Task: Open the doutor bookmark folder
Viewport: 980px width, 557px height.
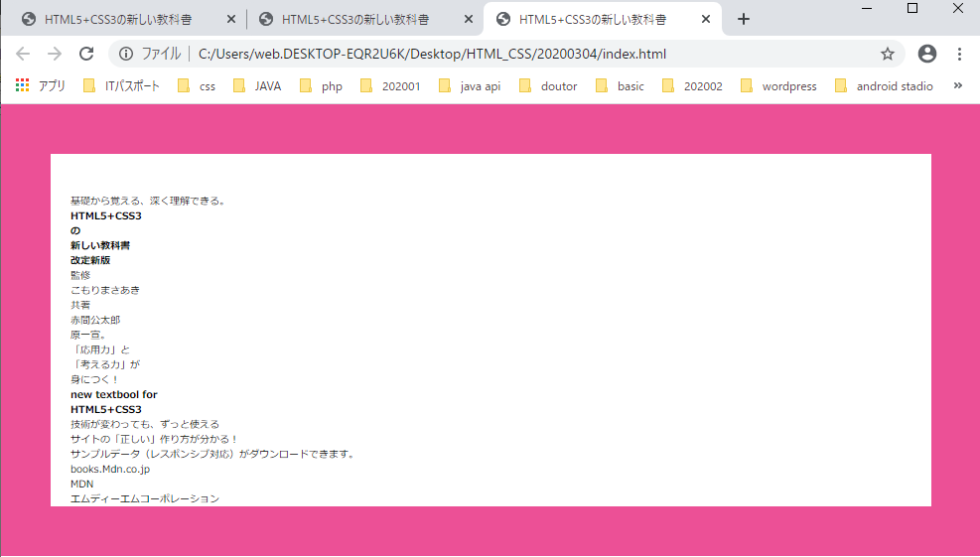Action: (547, 85)
